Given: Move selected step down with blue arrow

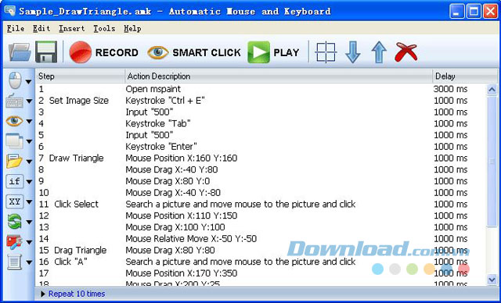Looking at the screenshot, I should pyautogui.click(x=353, y=52).
